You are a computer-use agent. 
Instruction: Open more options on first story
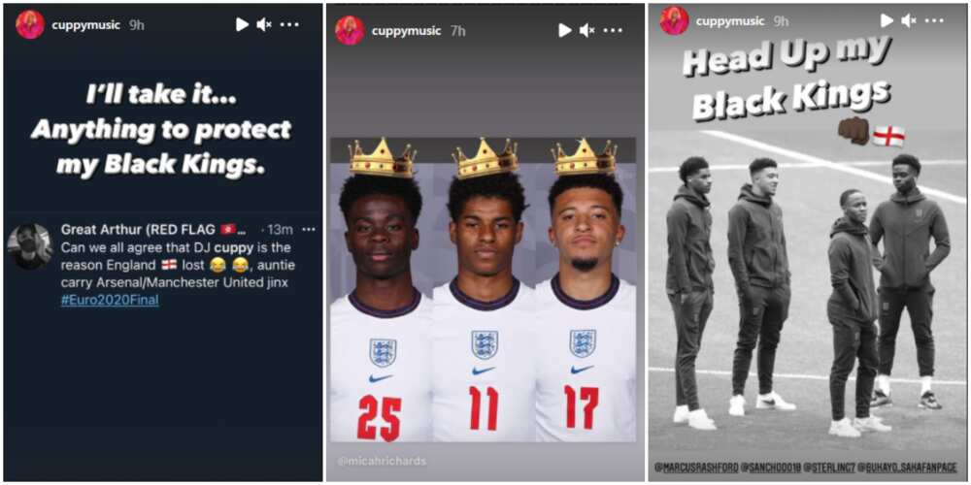tap(289, 25)
